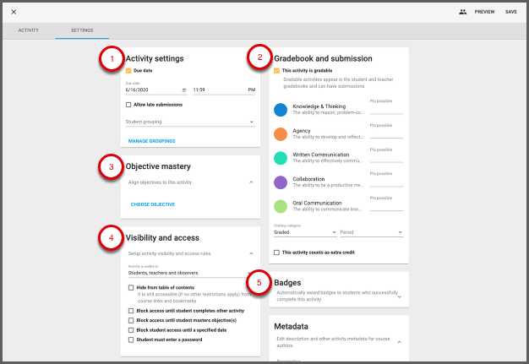529x364 pixels.
Task: Open the Graded grading category dropdown
Action: (x=304, y=232)
